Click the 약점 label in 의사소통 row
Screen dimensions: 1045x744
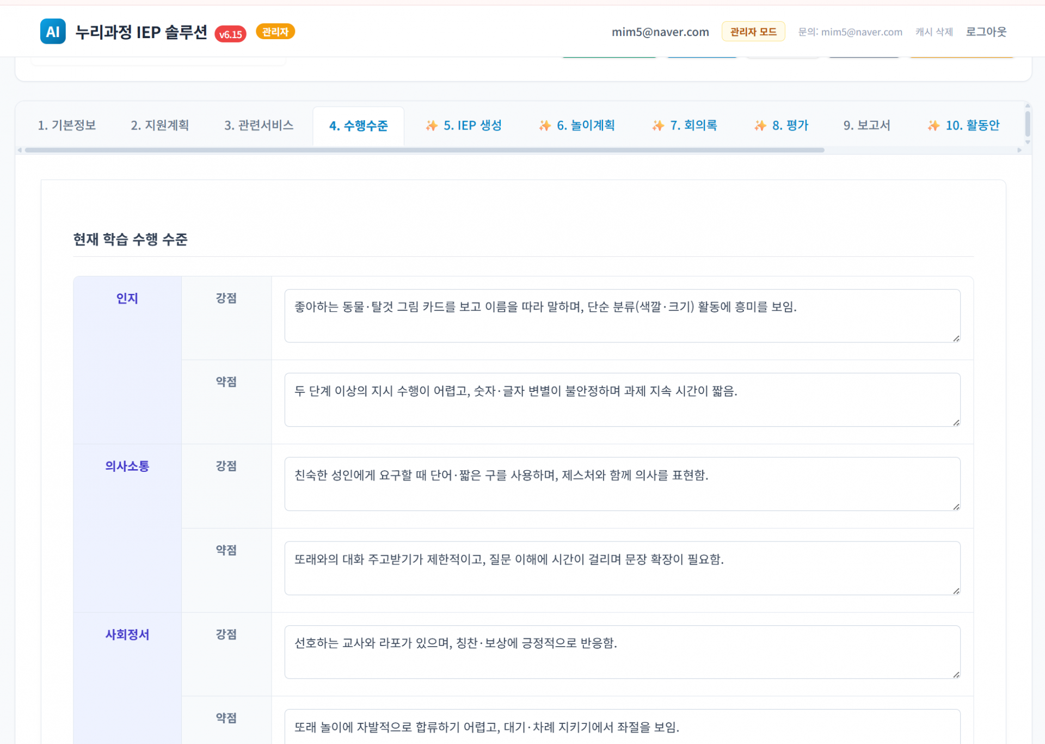(226, 550)
